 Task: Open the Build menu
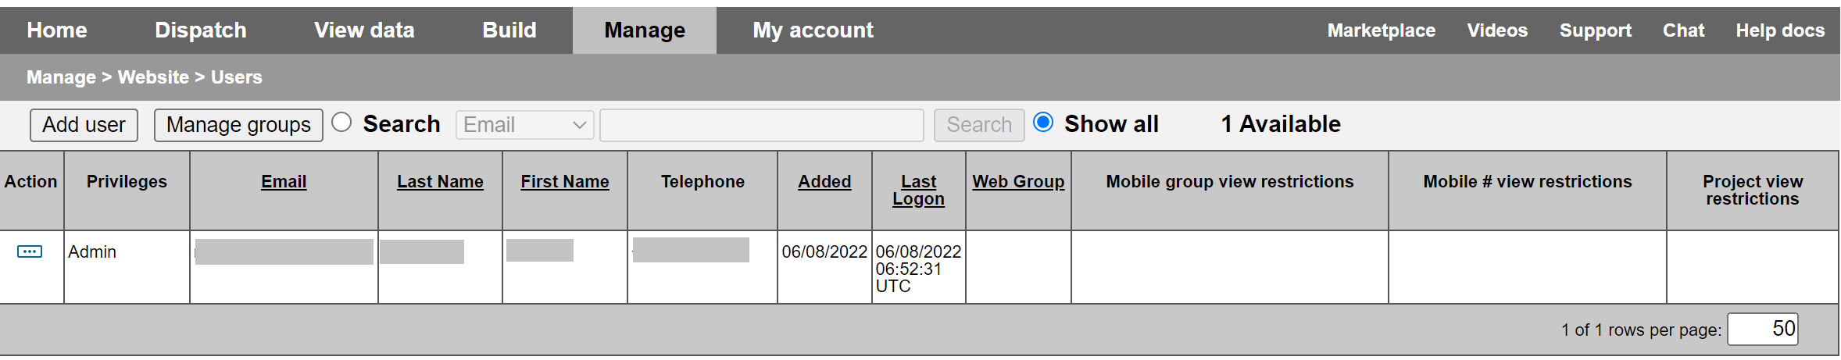click(x=509, y=30)
